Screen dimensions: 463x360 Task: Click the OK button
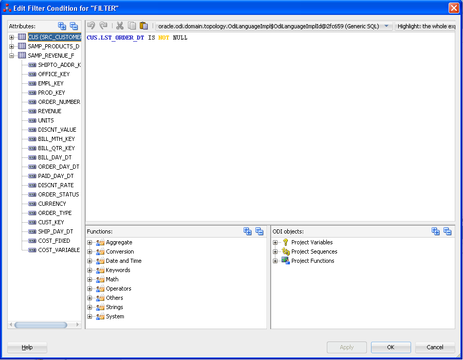click(x=391, y=347)
